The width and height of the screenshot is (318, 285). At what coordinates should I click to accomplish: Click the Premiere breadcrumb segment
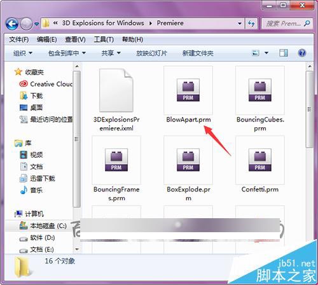click(170, 23)
